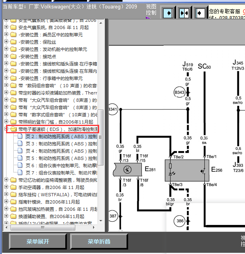Image resolution: width=245 pixels, height=254 pixels.
Task: Click ground point 386 circle
Action: tap(180, 221)
